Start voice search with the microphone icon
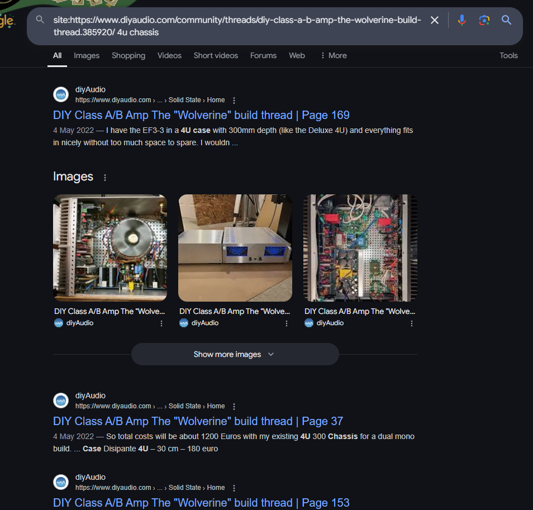The height and width of the screenshot is (510, 533). click(461, 20)
